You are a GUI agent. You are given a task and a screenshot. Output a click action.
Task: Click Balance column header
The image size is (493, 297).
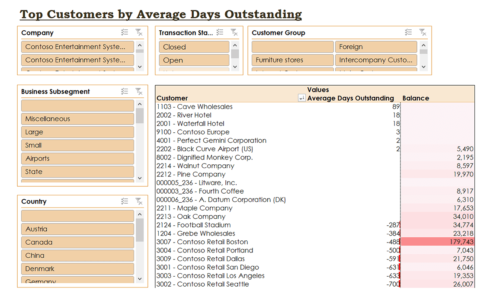416,98
